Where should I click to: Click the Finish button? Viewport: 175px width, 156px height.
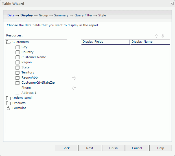(x=113, y=148)
